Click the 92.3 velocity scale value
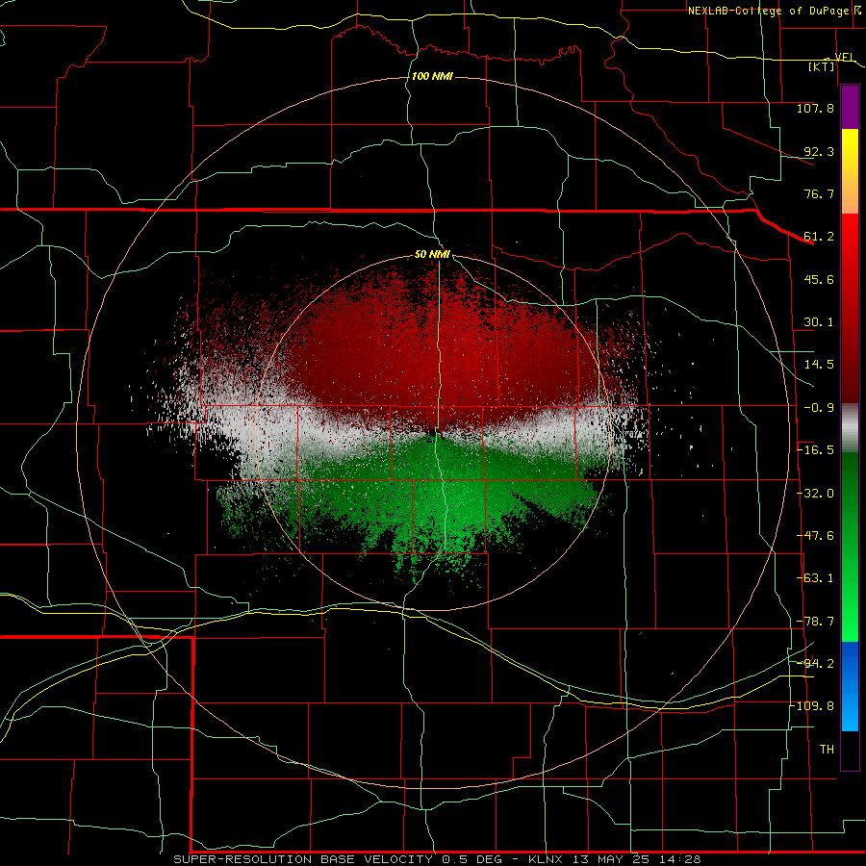 click(x=819, y=151)
